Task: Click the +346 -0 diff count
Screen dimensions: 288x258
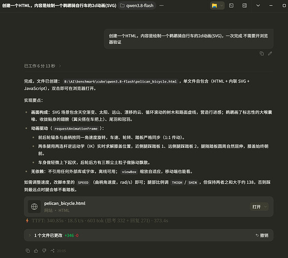Action: pyautogui.click(x=71, y=235)
